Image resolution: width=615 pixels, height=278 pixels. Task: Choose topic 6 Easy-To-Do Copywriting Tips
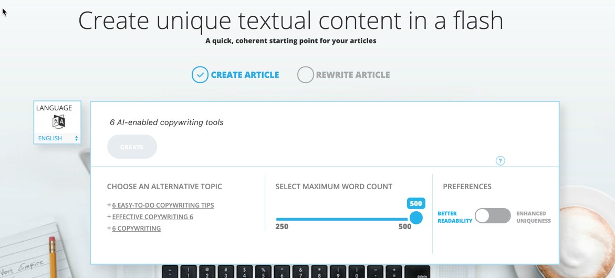pos(163,205)
